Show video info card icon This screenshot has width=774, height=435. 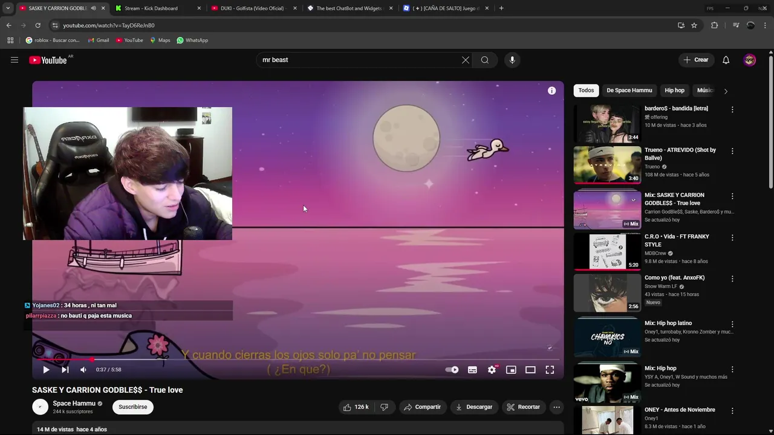point(551,91)
